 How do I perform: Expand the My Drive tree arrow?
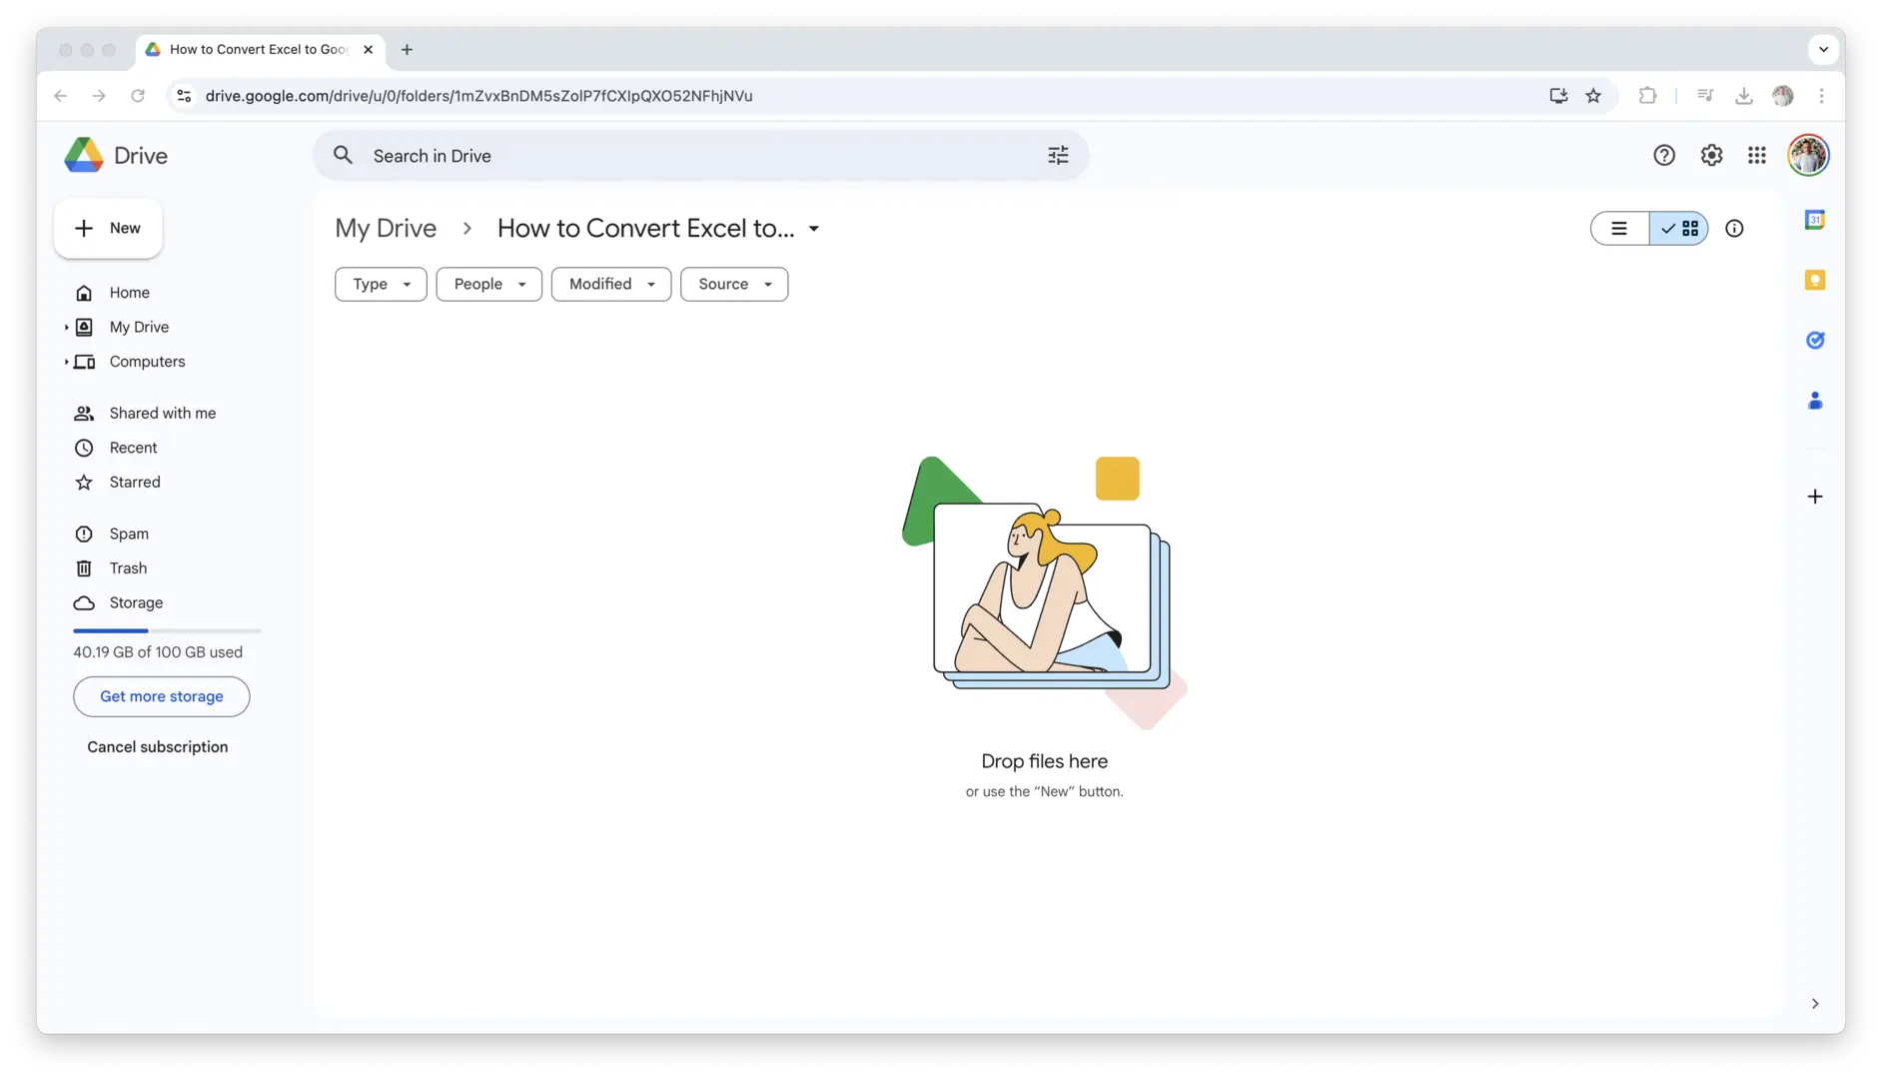pyautogui.click(x=66, y=328)
